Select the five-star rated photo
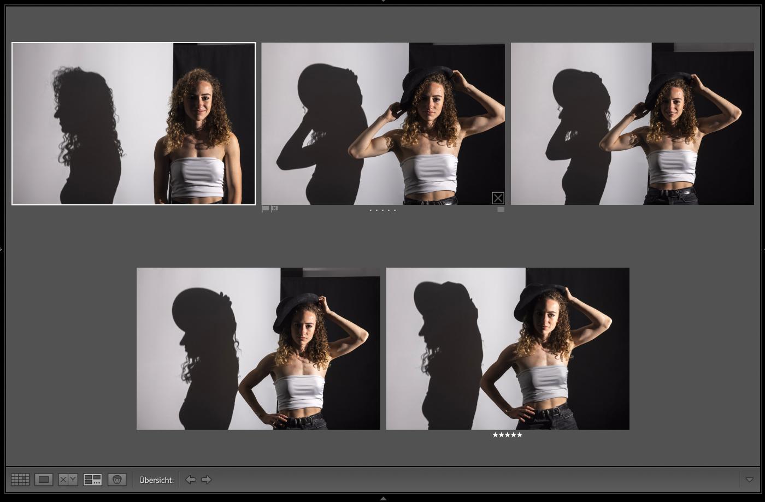Image resolution: width=765 pixels, height=502 pixels. click(508, 349)
